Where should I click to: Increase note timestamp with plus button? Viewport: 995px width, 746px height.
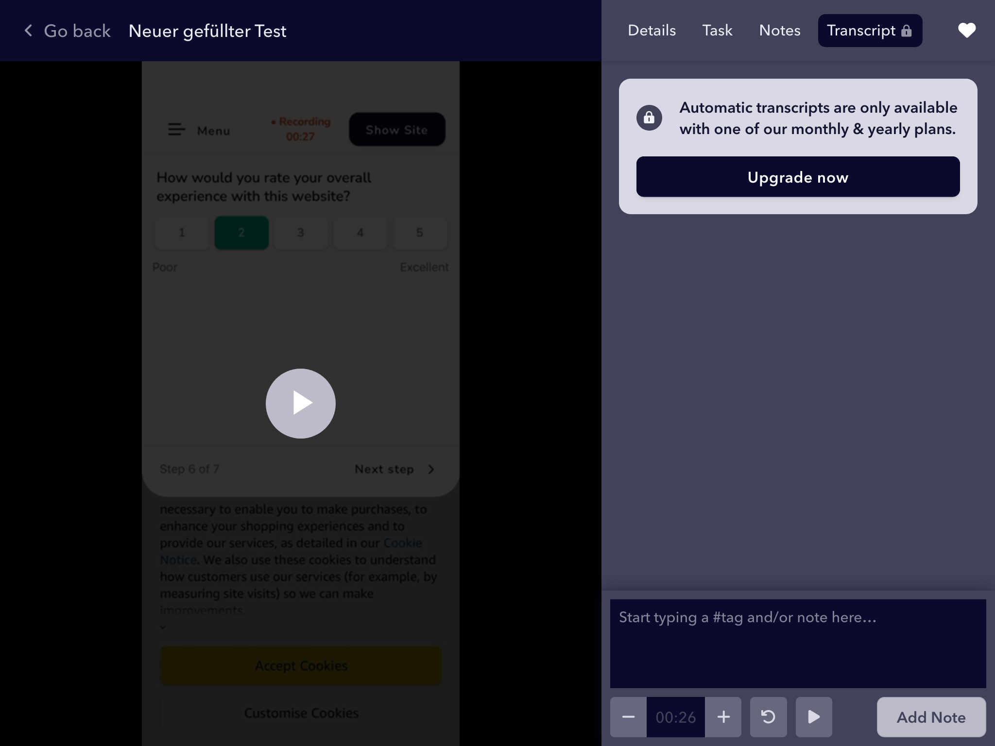[723, 717]
